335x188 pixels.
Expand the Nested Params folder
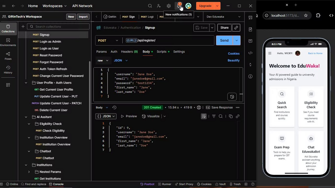coord(29,172)
